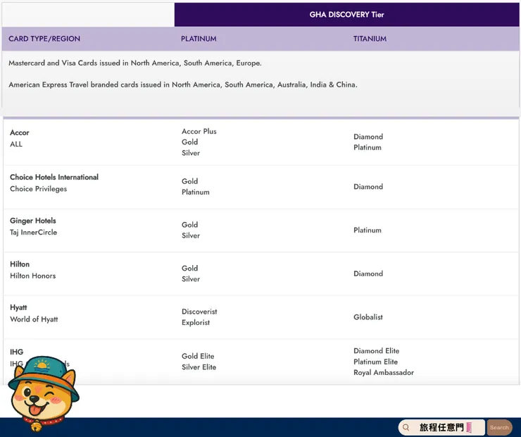This screenshot has height=437, width=521.
Task: Click the Globalist tier in Hyatt row
Action: [x=368, y=317]
